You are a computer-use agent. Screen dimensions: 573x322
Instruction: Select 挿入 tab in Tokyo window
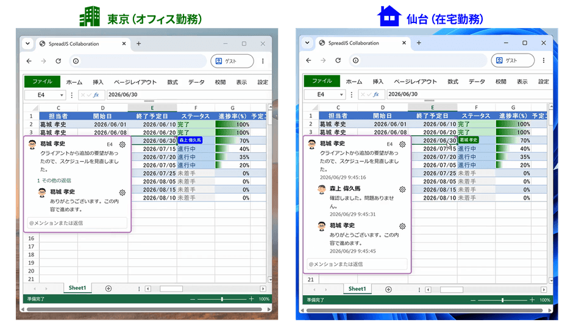(x=98, y=82)
